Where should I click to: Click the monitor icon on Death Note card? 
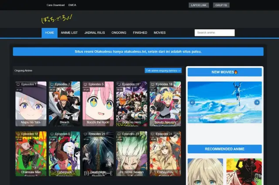85,134
